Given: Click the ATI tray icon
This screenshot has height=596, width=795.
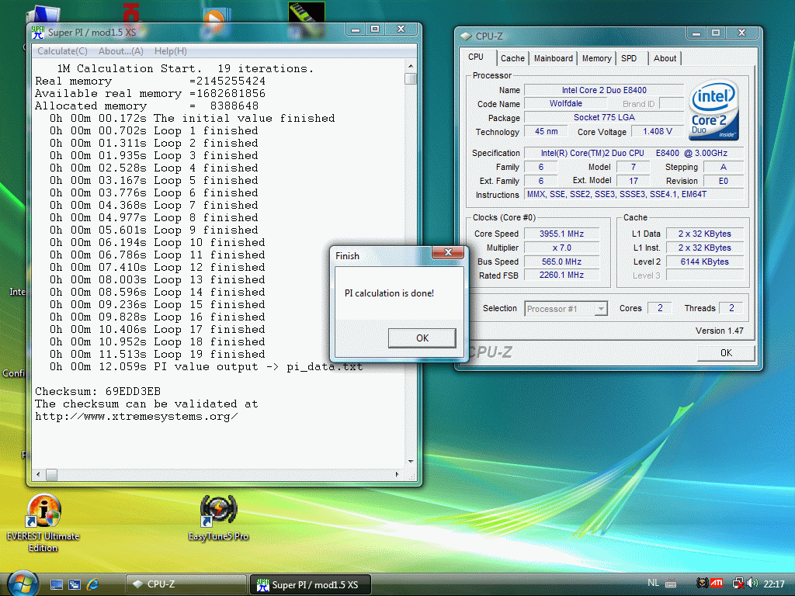Looking at the screenshot, I should click(717, 584).
